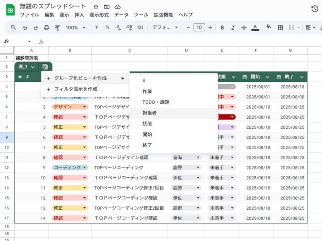322x241 pixels.
Task: Open the zoom 100% dropdown
Action: point(75,28)
